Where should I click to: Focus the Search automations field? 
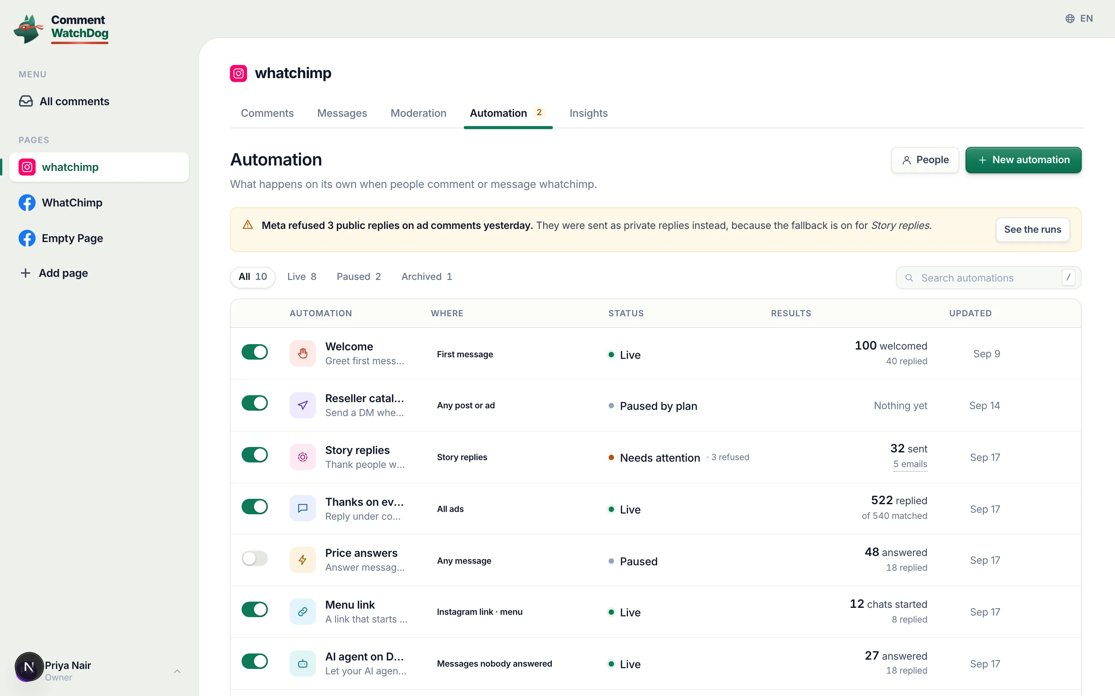point(988,278)
